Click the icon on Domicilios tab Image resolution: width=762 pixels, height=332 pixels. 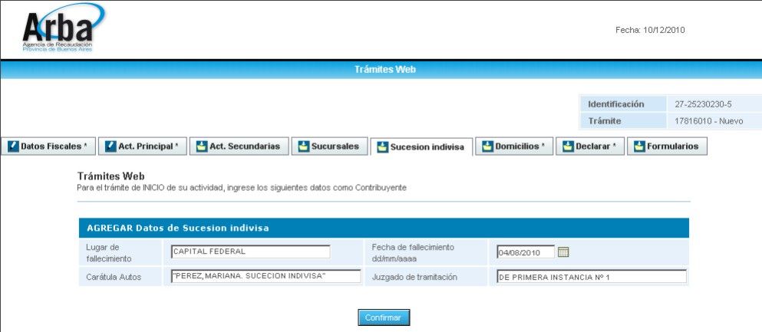click(487, 146)
